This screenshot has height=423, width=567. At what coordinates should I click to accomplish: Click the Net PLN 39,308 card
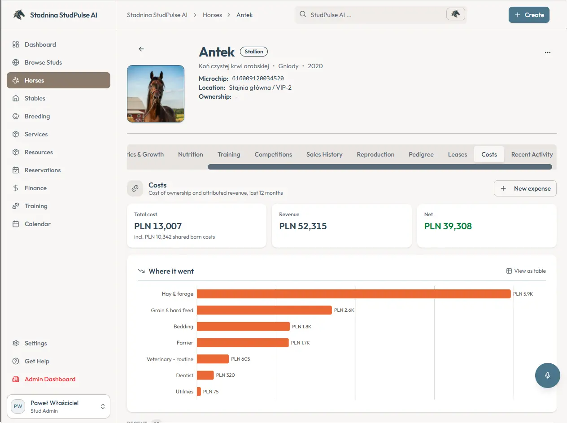(x=487, y=226)
